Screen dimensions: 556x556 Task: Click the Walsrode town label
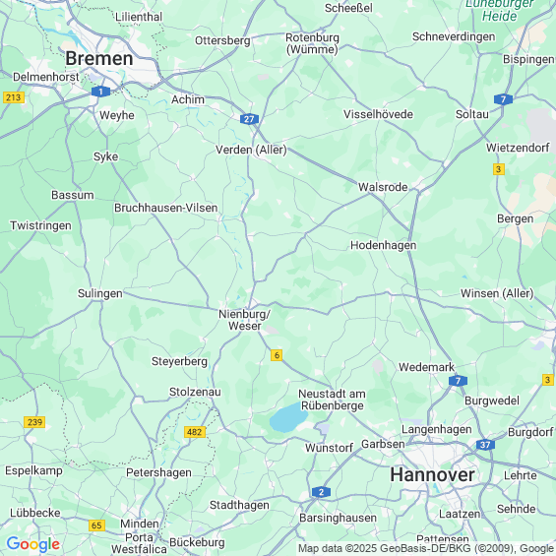coord(383,187)
